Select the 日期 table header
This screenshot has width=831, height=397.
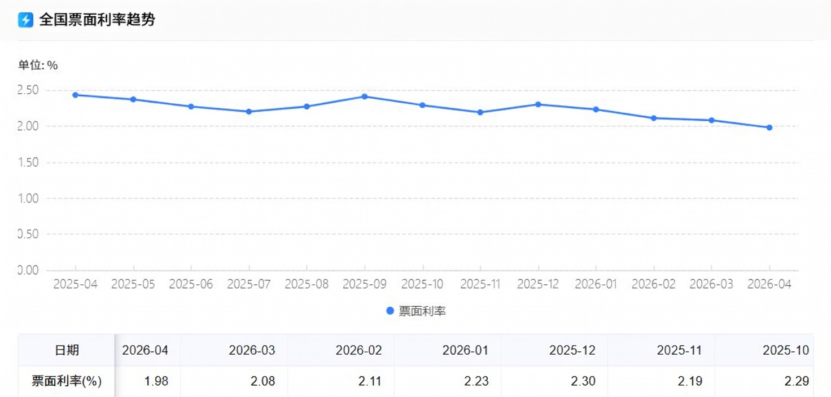(x=67, y=350)
